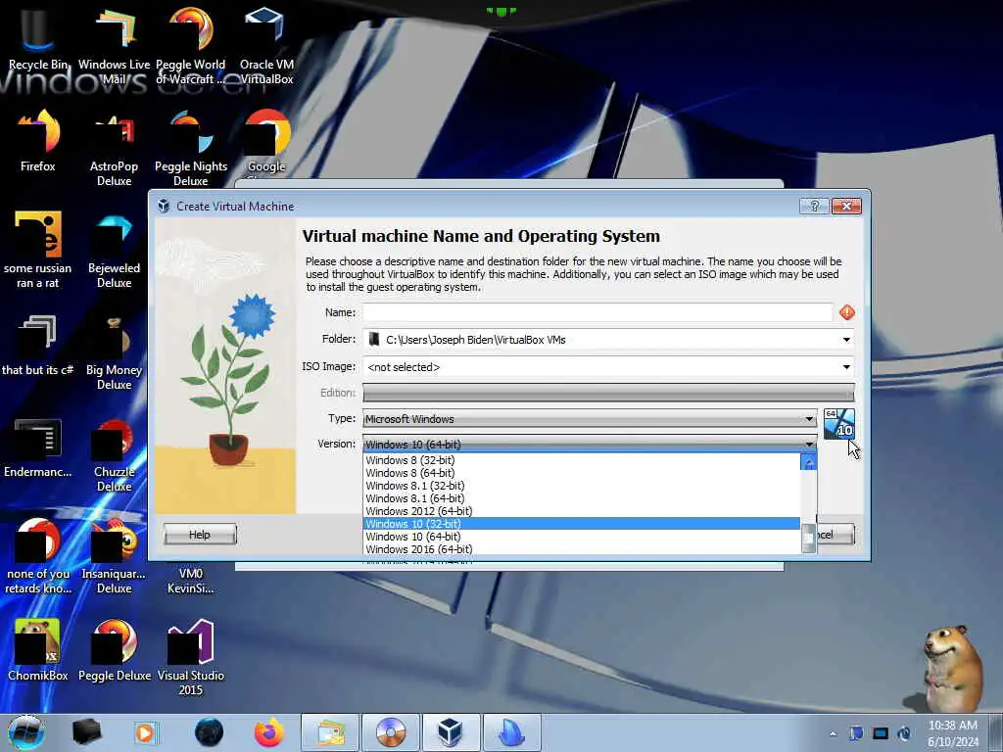Screen dimensions: 1003x752
Task: Click the Windows 10 OS type badge icon
Action: pyautogui.click(x=838, y=423)
